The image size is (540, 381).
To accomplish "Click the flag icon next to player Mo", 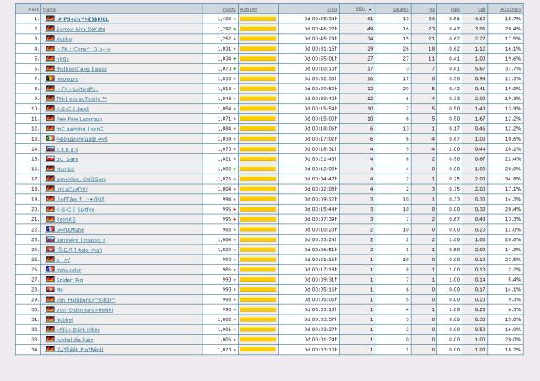I will 50,289.
